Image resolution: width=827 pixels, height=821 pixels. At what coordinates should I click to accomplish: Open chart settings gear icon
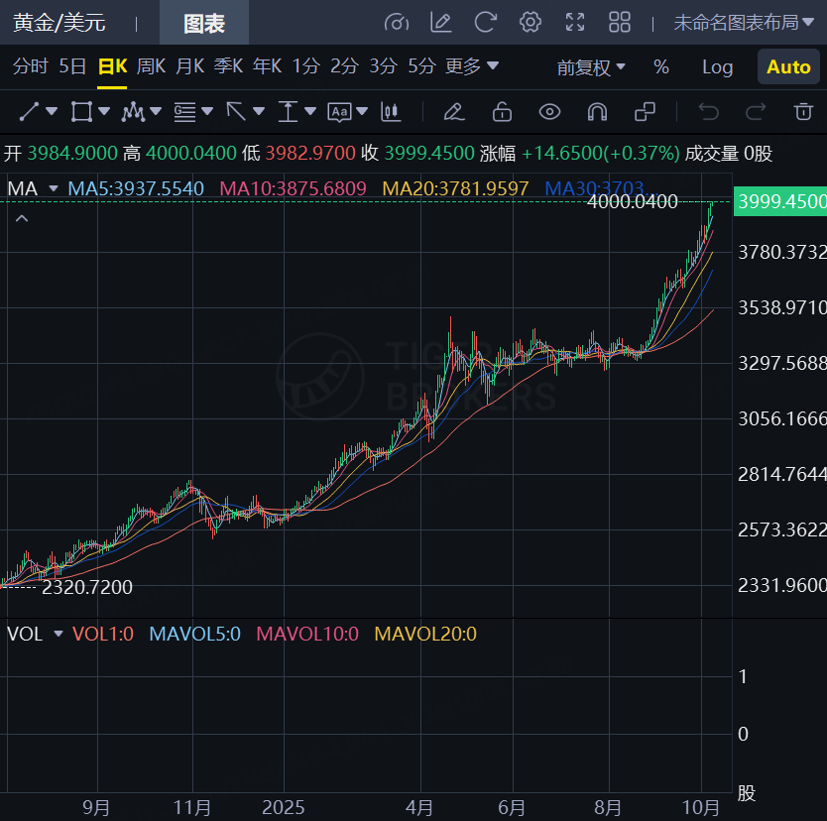(531, 22)
